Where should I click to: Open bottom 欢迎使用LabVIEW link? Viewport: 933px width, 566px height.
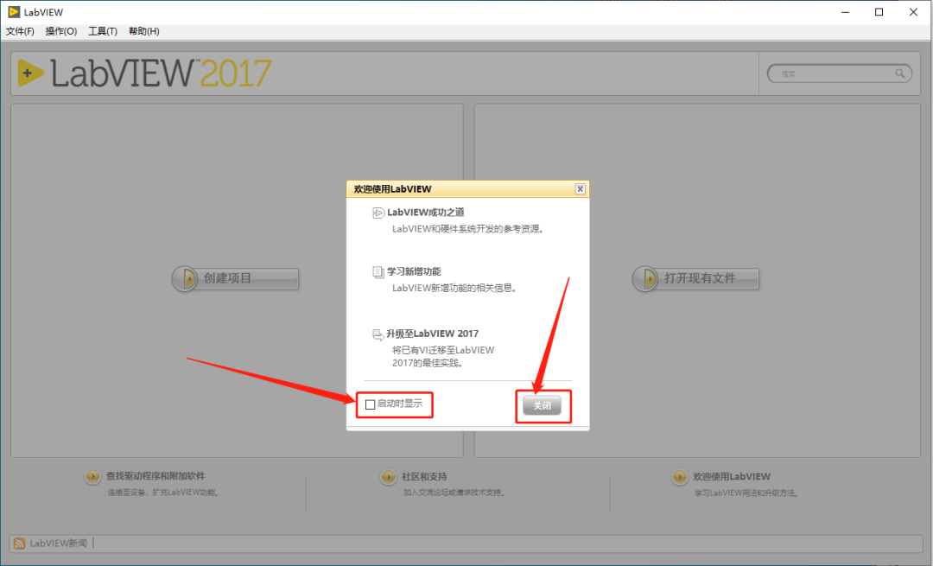pyautogui.click(x=732, y=477)
